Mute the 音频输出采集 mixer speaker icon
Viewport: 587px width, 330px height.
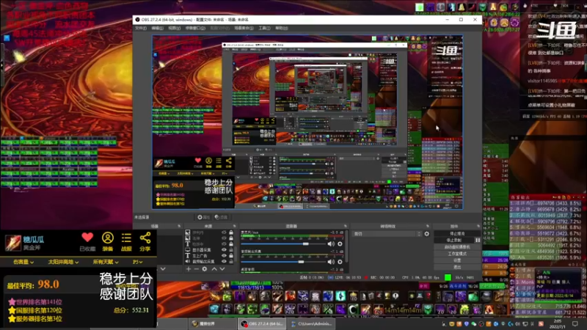[x=331, y=262]
